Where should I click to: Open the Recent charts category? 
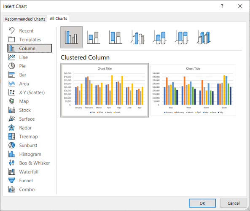coord(30,31)
